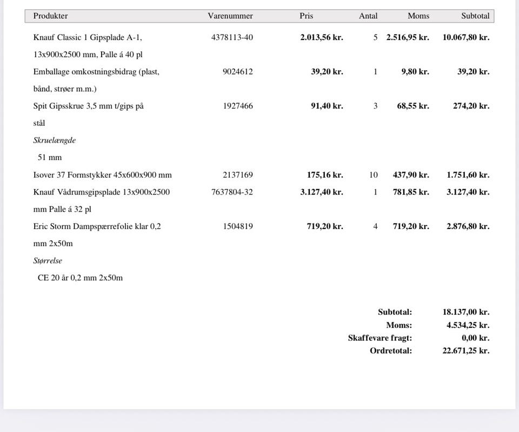Viewport: 519px width, 432px height.
Task: Click the Antal column header
Action: pos(368,16)
